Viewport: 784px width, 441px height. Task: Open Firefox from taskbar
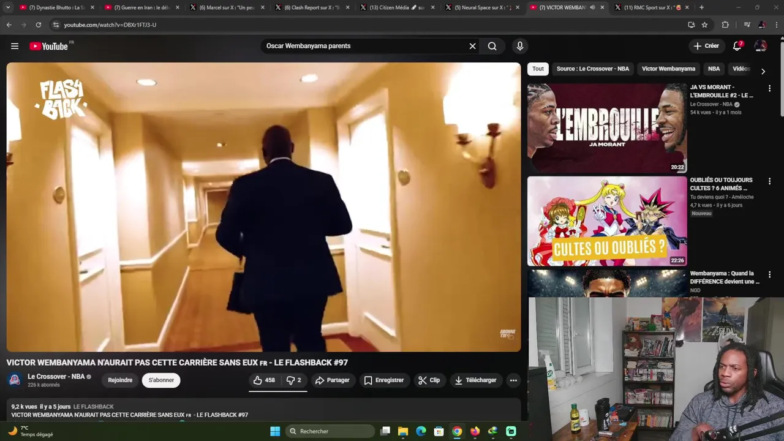[x=475, y=431]
